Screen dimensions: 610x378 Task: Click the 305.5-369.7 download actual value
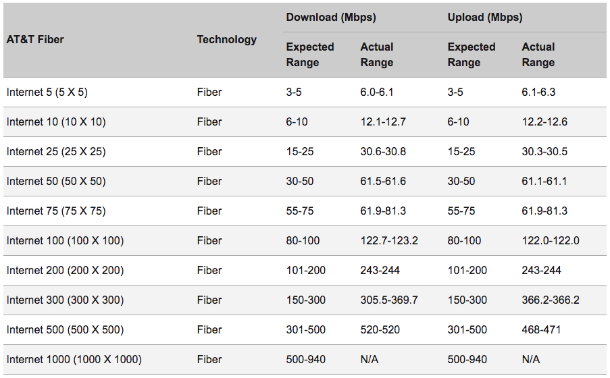[389, 300]
